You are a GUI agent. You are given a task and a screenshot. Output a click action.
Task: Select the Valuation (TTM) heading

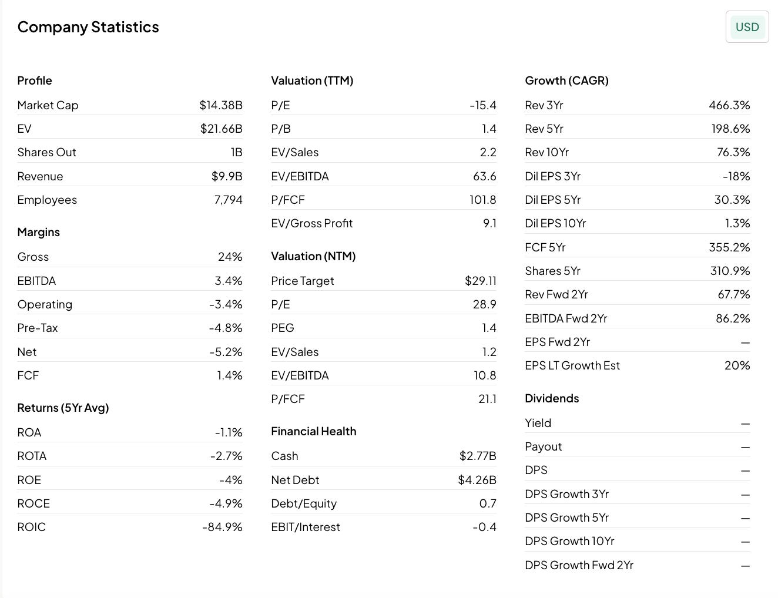[312, 80]
